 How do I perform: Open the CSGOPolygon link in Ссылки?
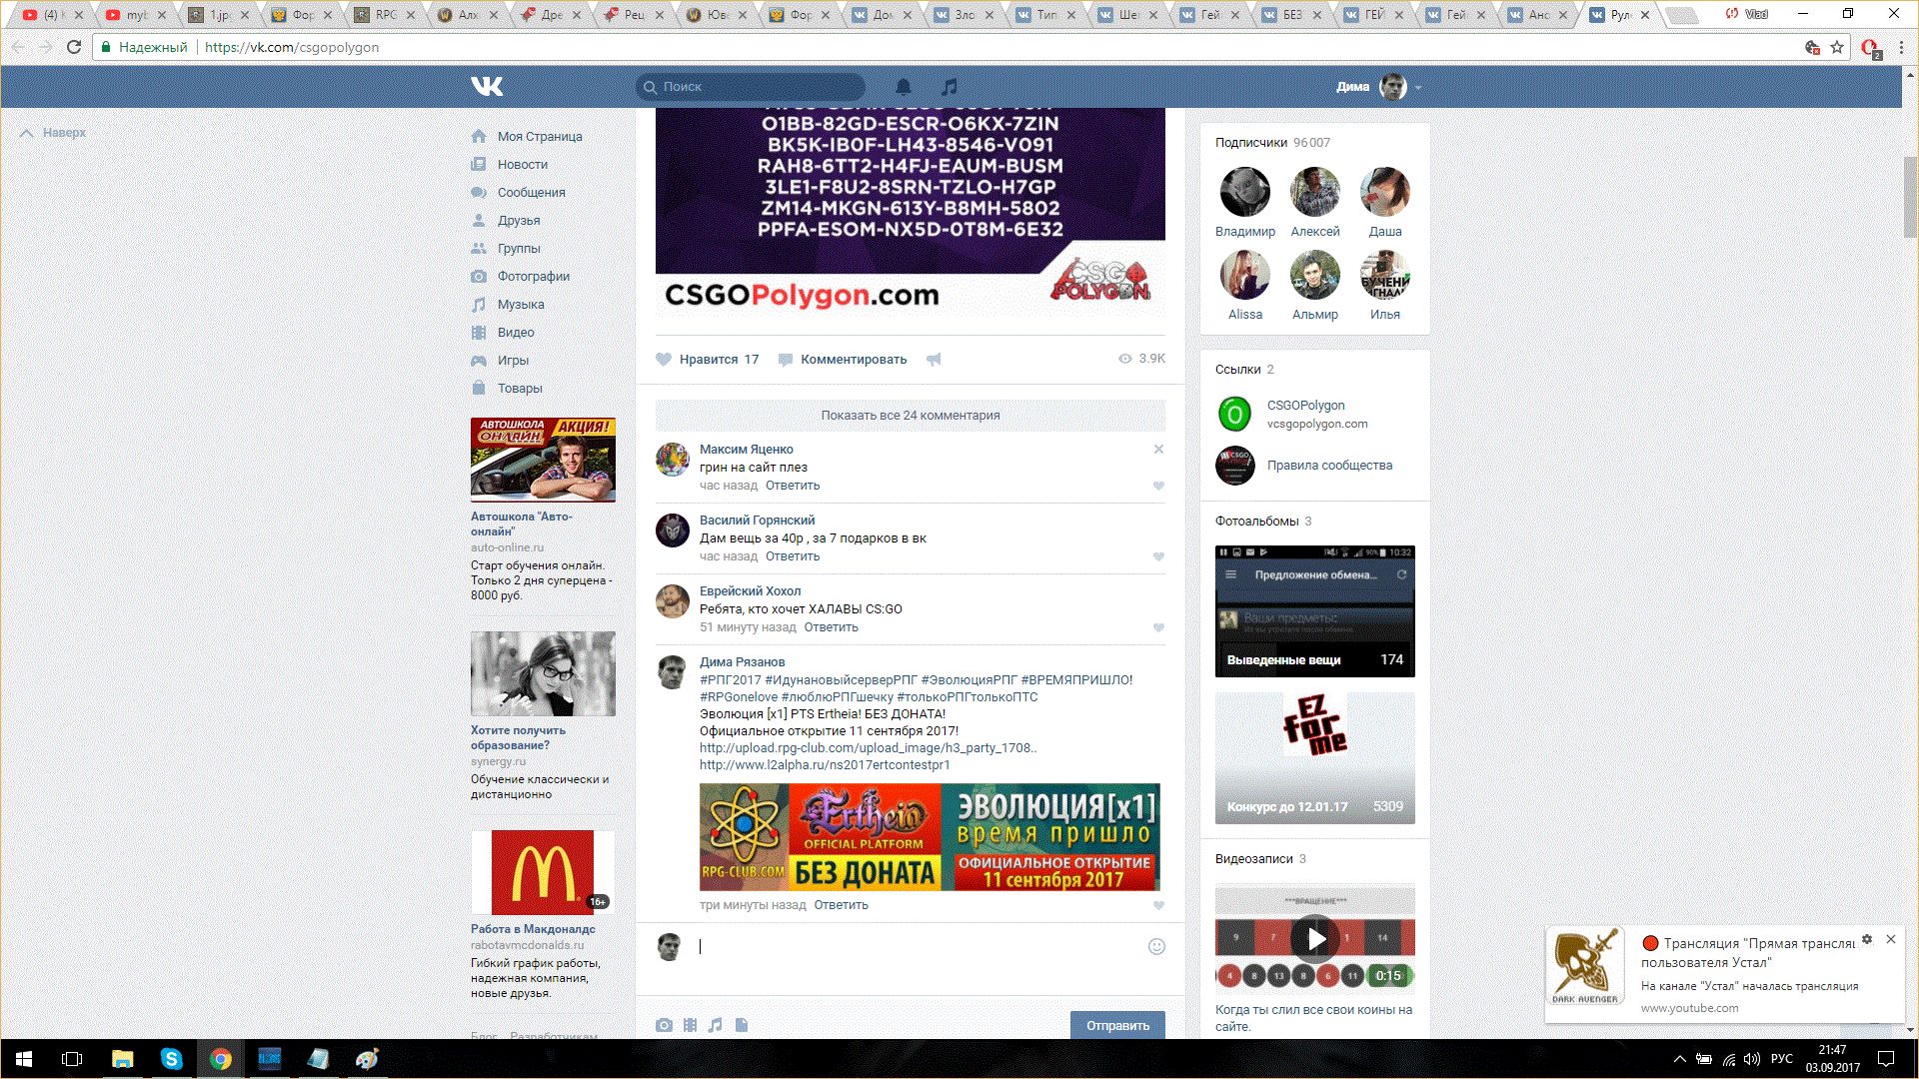[x=1305, y=406]
